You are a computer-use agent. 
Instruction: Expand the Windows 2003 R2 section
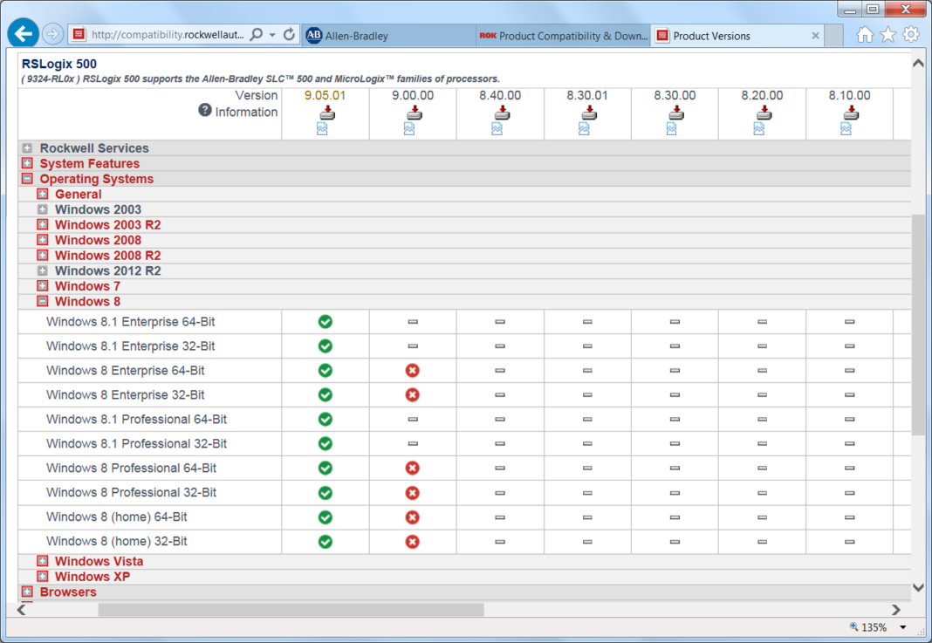[x=41, y=224]
